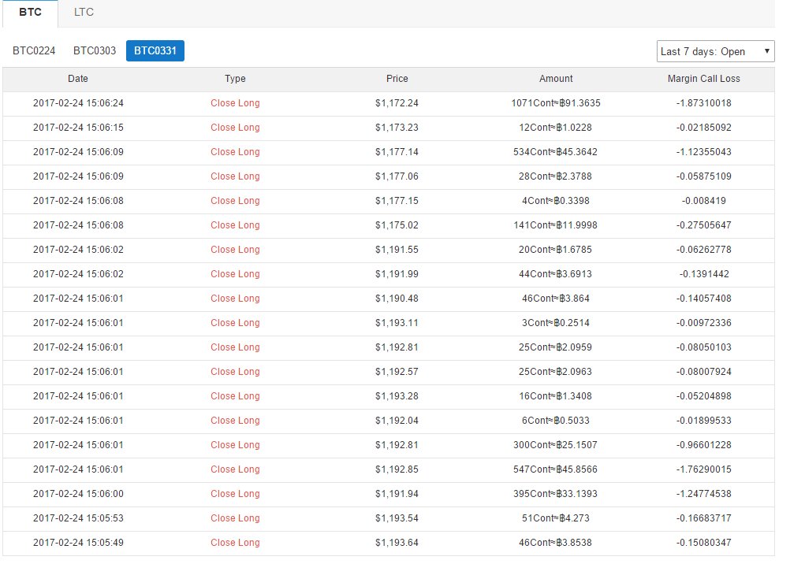Click the price $1,192.04
The height and width of the screenshot is (564, 805).
(397, 421)
